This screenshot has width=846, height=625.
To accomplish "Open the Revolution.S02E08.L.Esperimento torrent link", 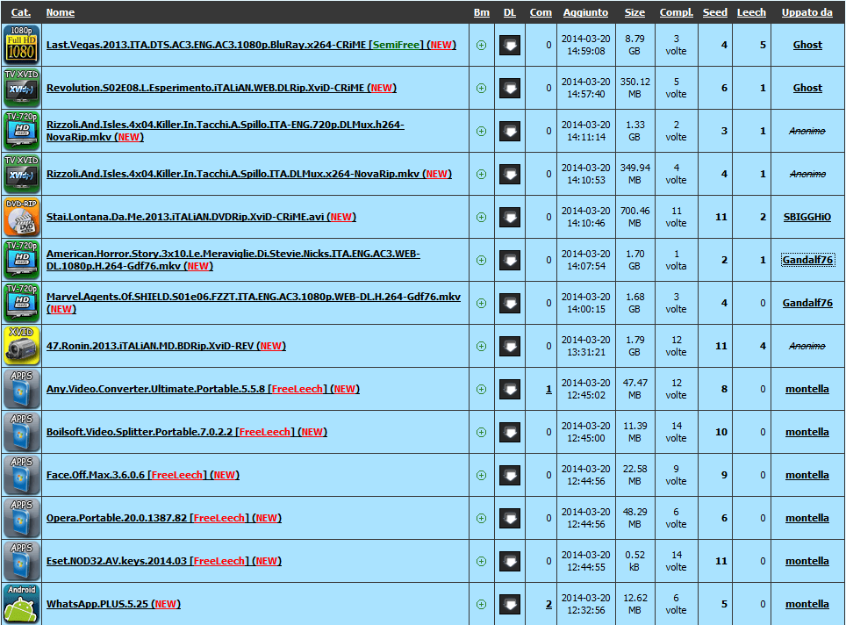I will (221, 88).
